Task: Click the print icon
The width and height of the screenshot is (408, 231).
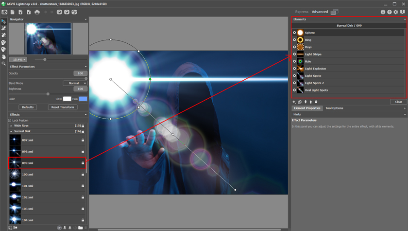Action: point(37,12)
